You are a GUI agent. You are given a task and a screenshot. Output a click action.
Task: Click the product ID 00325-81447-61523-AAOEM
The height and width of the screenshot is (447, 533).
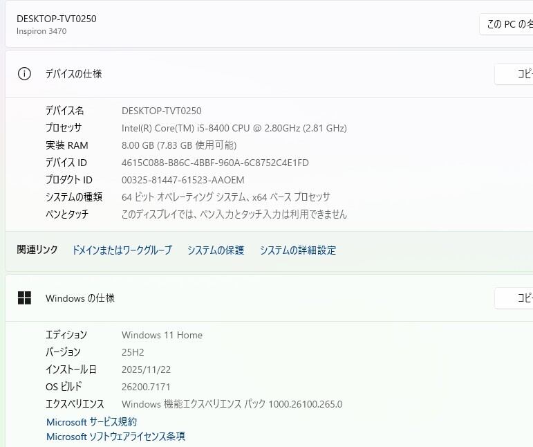click(x=183, y=180)
